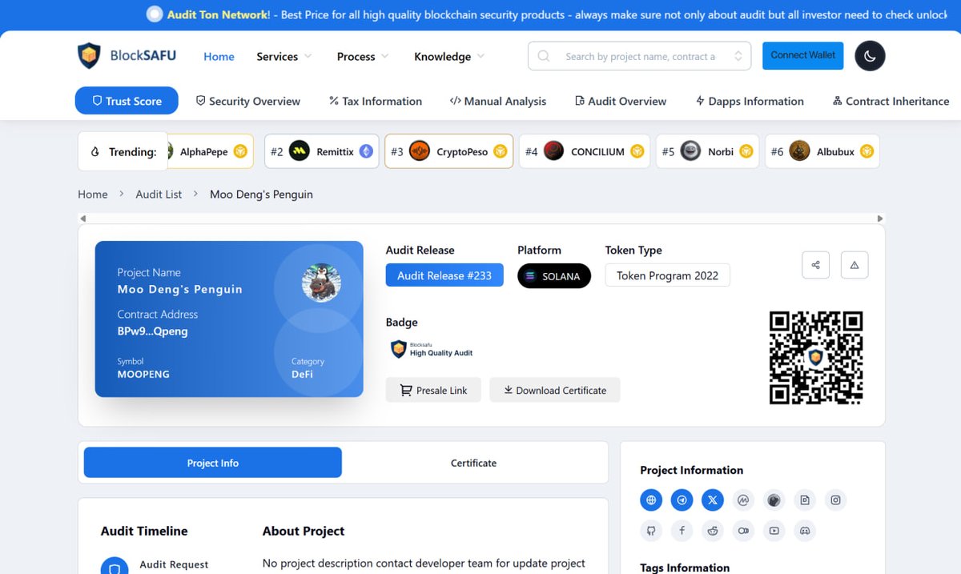Click the share icon button

tap(815, 265)
